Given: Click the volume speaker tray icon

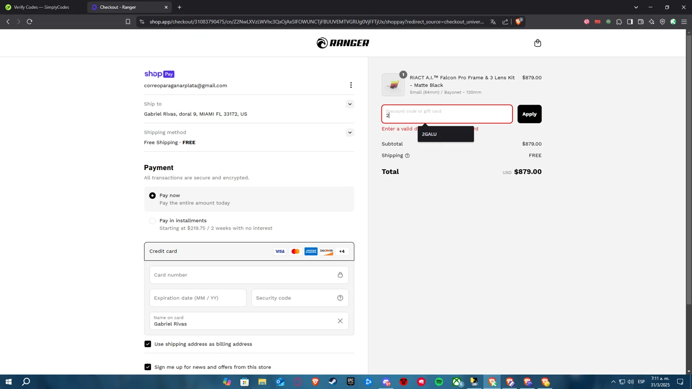Looking at the screenshot, I should tap(631, 382).
